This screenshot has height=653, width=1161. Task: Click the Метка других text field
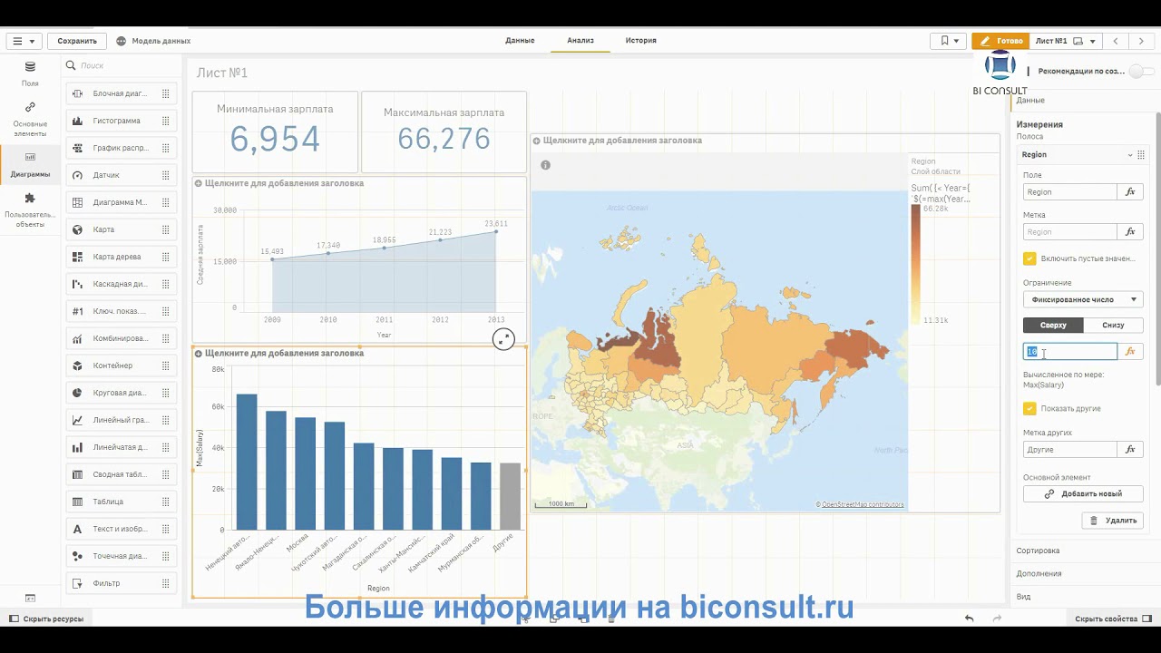[x=1070, y=450]
